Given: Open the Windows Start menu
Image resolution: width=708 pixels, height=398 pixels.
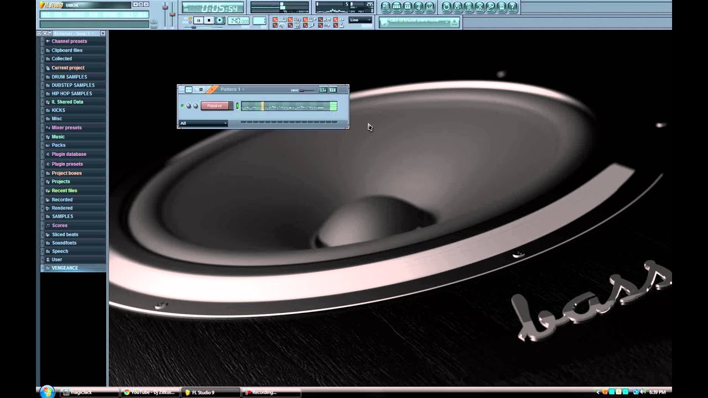Looking at the screenshot, I should (x=47, y=392).
